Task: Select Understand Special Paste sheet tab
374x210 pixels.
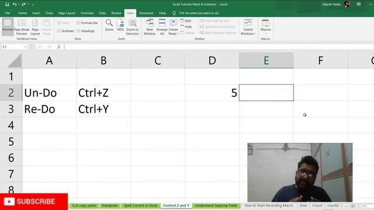Action: [216, 205]
